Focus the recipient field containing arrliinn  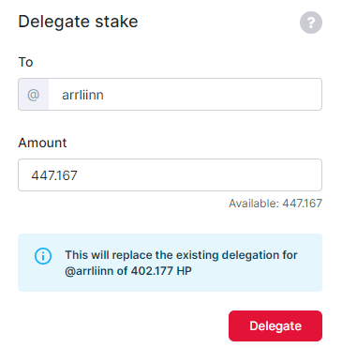186,95
